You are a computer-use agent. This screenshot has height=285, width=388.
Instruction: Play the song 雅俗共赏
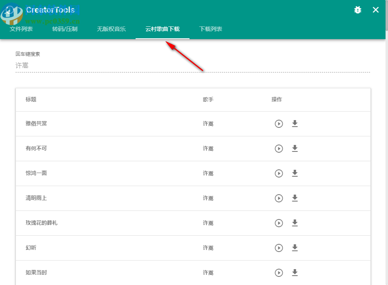pos(279,124)
